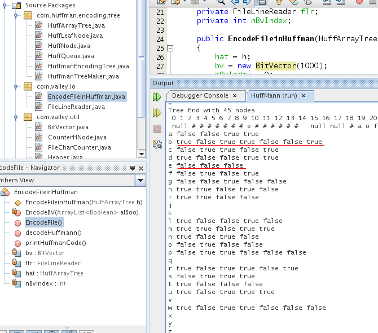The width and height of the screenshot is (378, 333).
Task: Click line number 24 in the gutter
Action: 160,39
